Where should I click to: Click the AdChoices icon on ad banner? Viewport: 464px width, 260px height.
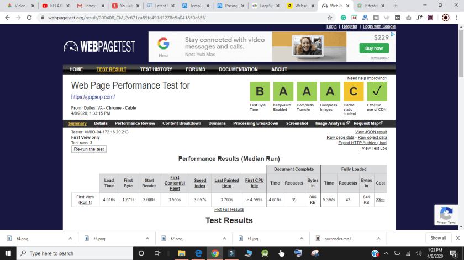tap(393, 35)
